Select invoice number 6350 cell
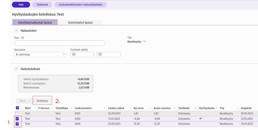 [x=77, y=118]
